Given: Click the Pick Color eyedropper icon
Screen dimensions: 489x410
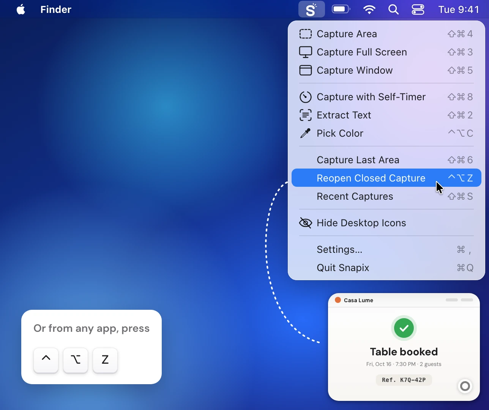Looking at the screenshot, I should [305, 133].
